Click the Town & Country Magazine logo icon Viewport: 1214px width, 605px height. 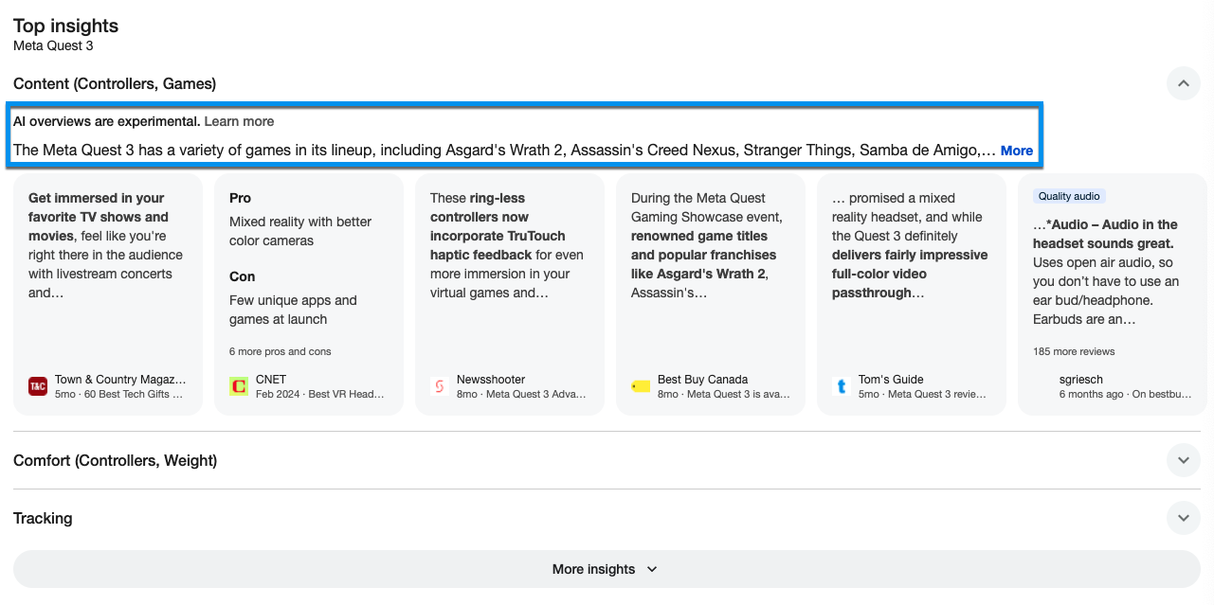pyautogui.click(x=38, y=386)
